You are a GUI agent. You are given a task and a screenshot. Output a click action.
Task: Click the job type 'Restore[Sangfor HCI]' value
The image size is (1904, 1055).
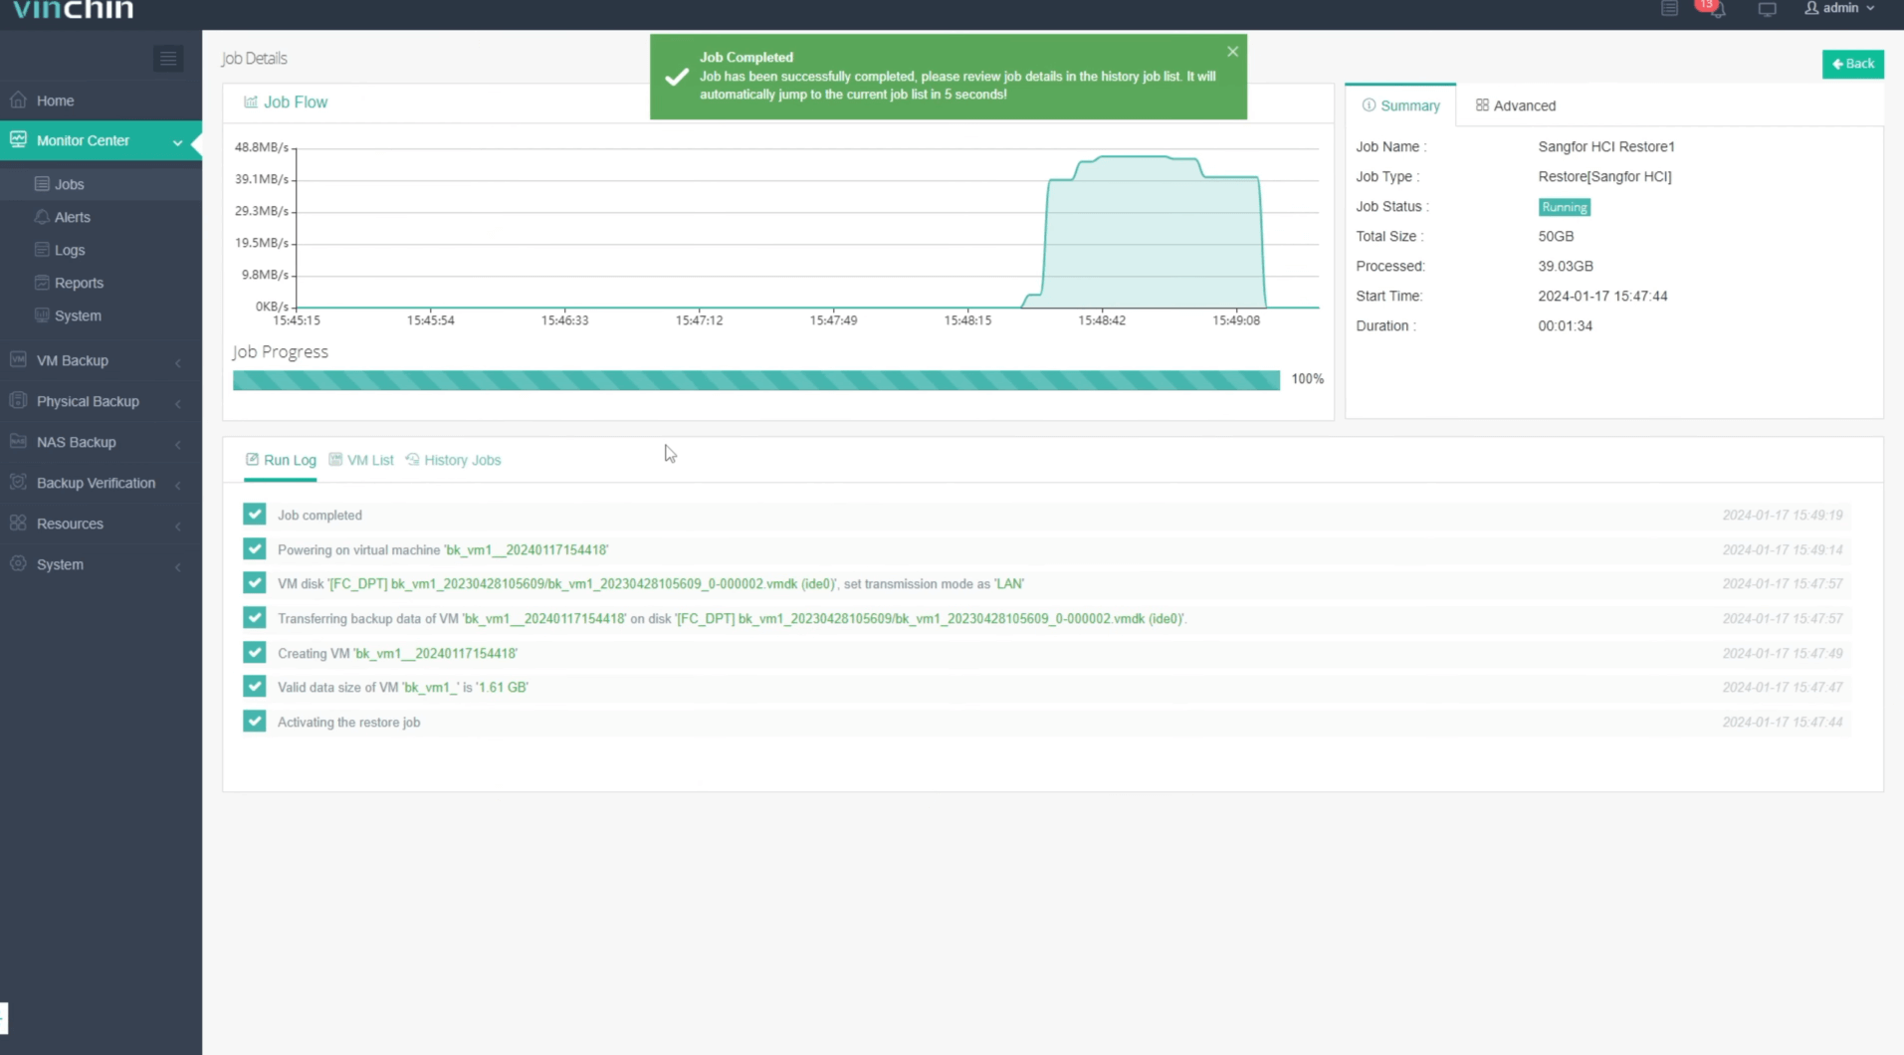[x=1604, y=176]
